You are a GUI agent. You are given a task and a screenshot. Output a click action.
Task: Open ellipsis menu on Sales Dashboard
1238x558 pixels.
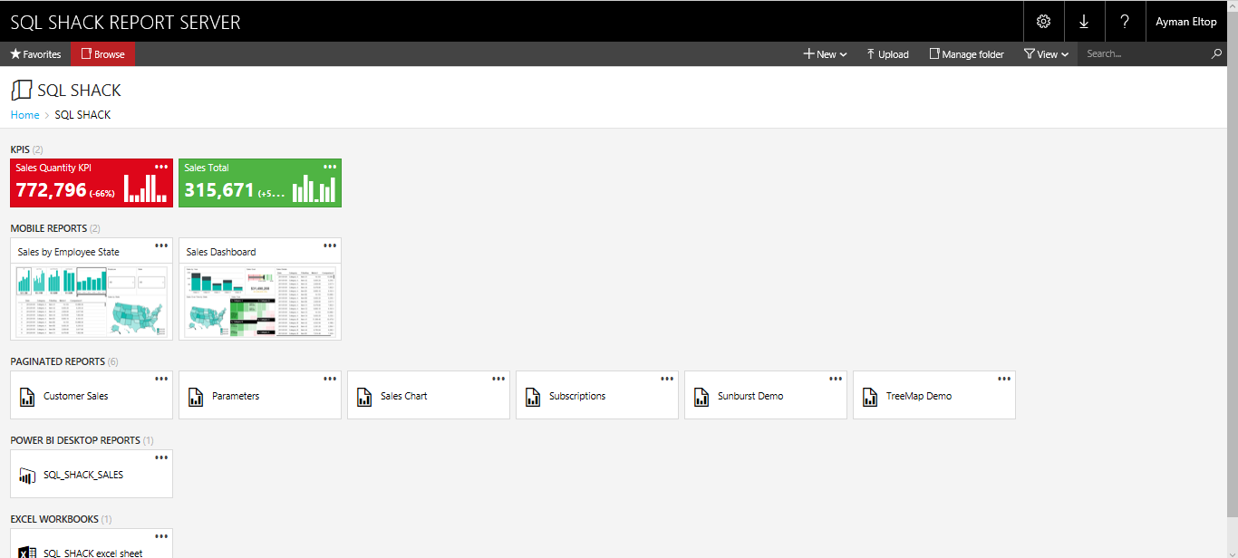pyautogui.click(x=331, y=245)
